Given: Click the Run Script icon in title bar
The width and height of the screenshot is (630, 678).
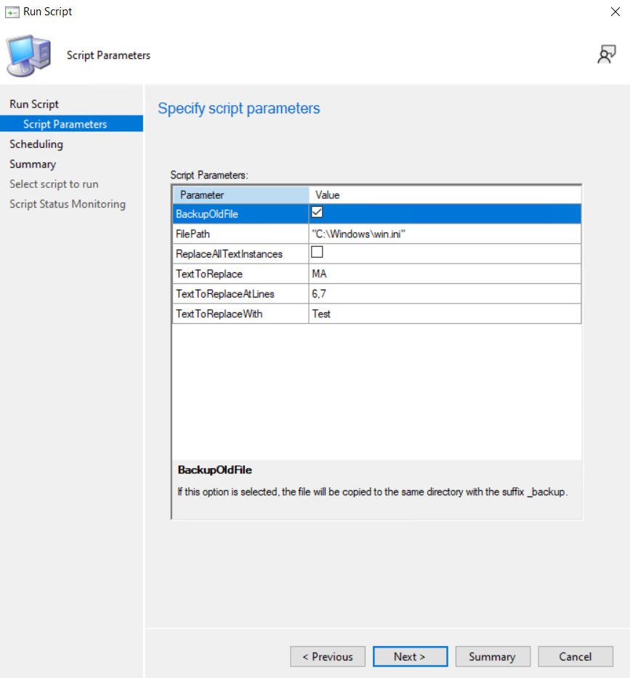Looking at the screenshot, I should 10,11.
